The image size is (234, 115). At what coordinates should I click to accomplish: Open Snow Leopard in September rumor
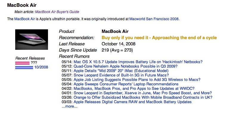coord(143,93)
